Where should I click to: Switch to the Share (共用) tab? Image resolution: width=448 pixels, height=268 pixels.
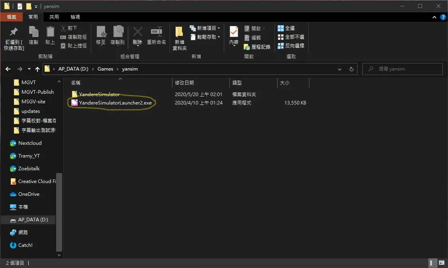point(54,17)
